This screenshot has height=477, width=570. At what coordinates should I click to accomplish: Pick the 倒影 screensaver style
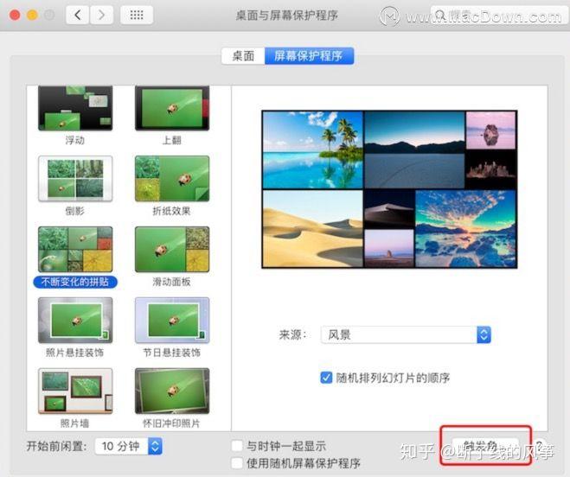click(75, 178)
